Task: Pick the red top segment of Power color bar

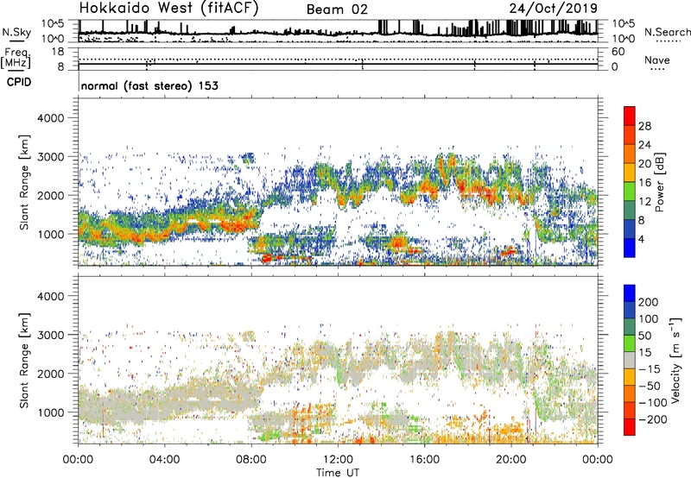Action: point(630,116)
